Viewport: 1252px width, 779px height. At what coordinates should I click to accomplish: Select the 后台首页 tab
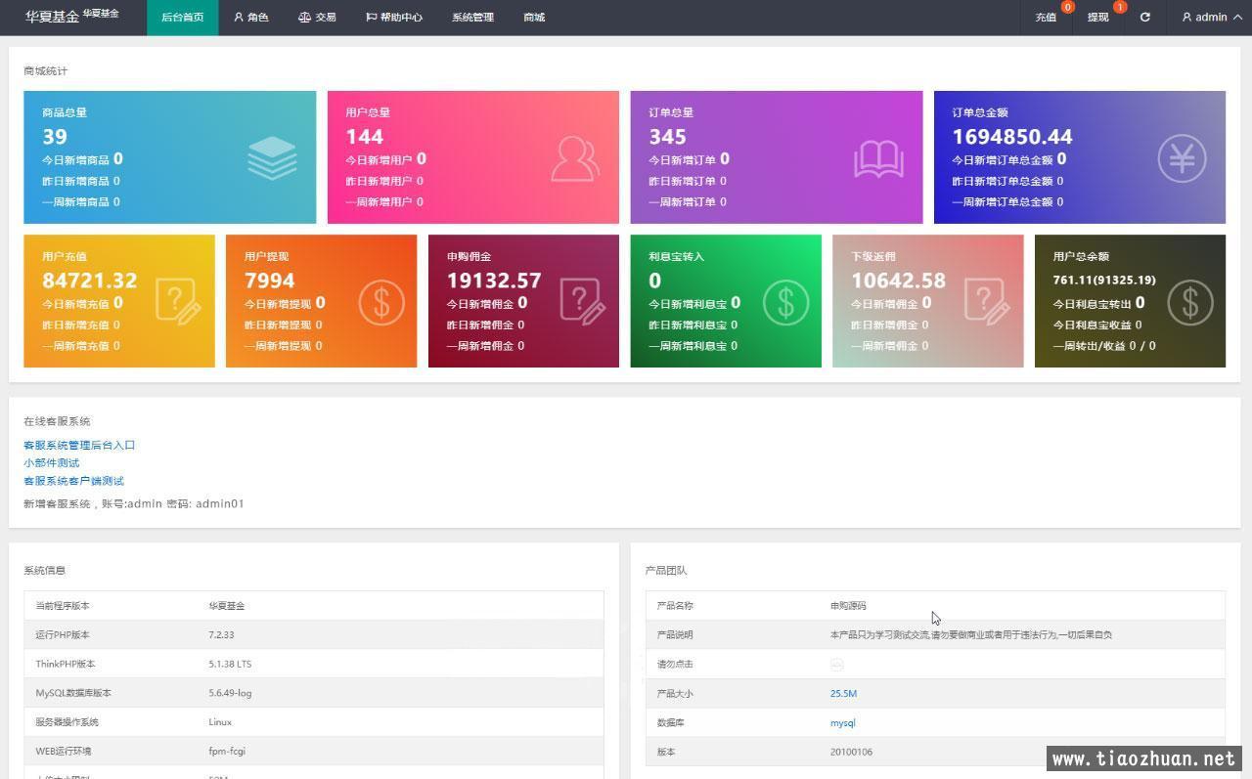point(183,18)
